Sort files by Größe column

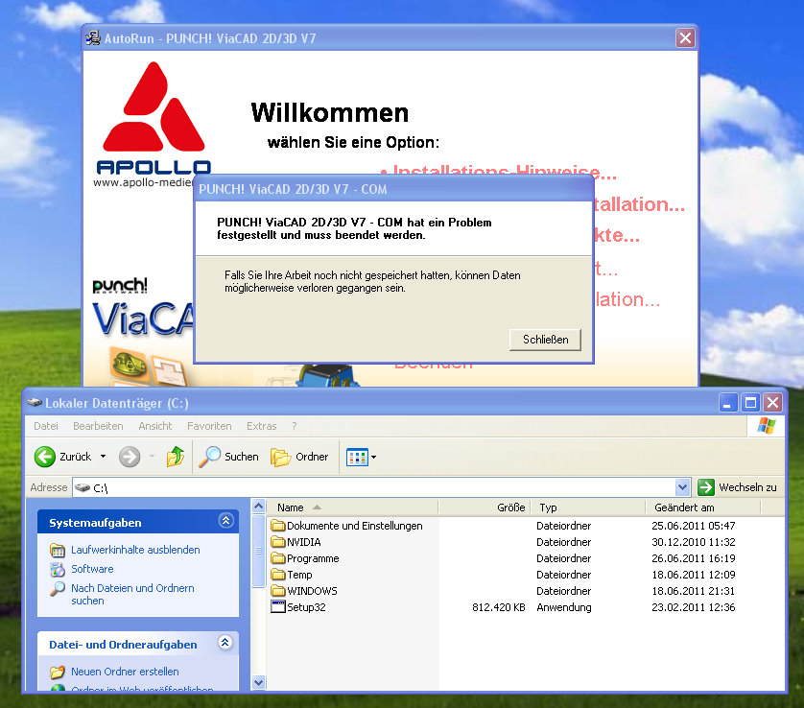[x=485, y=507]
